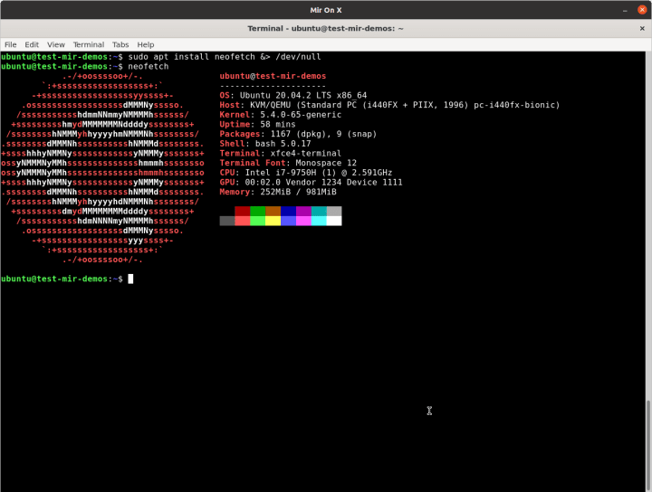Viewport: 652px width, 492px height.
Task: Click the light red color block
Action: point(243,221)
